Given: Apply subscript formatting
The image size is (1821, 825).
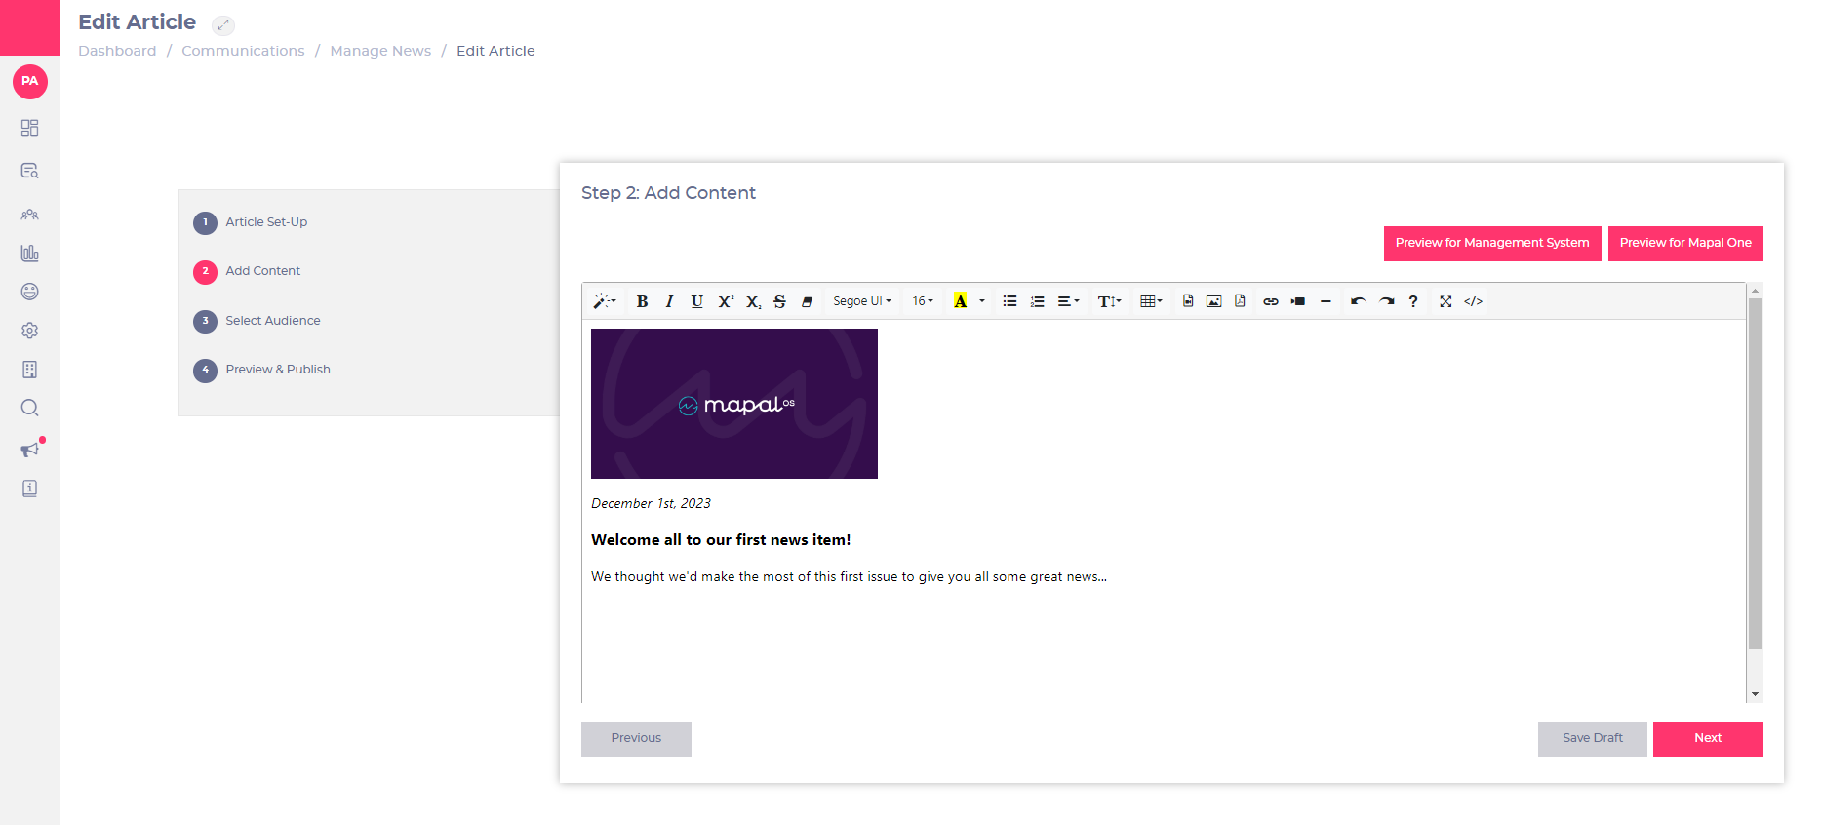Looking at the screenshot, I should [x=753, y=301].
